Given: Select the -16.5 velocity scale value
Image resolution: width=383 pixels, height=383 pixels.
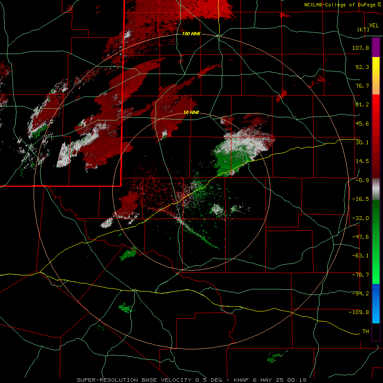Looking at the screenshot, I should point(360,199).
